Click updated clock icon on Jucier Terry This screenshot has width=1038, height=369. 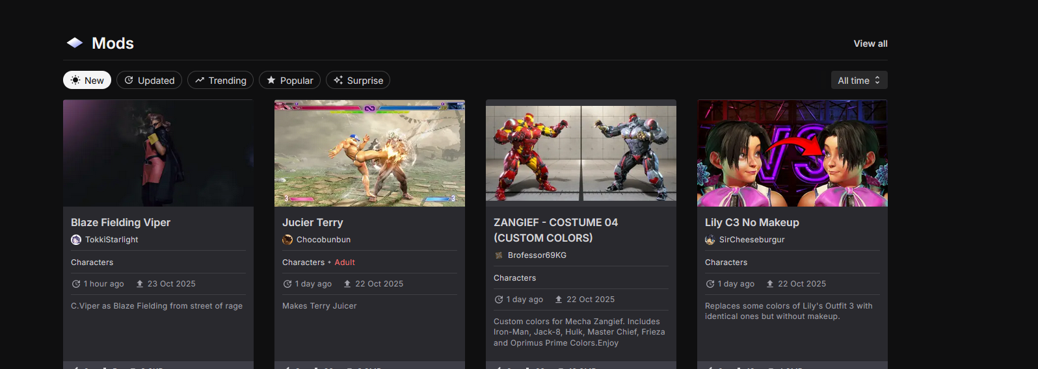(x=287, y=284)
